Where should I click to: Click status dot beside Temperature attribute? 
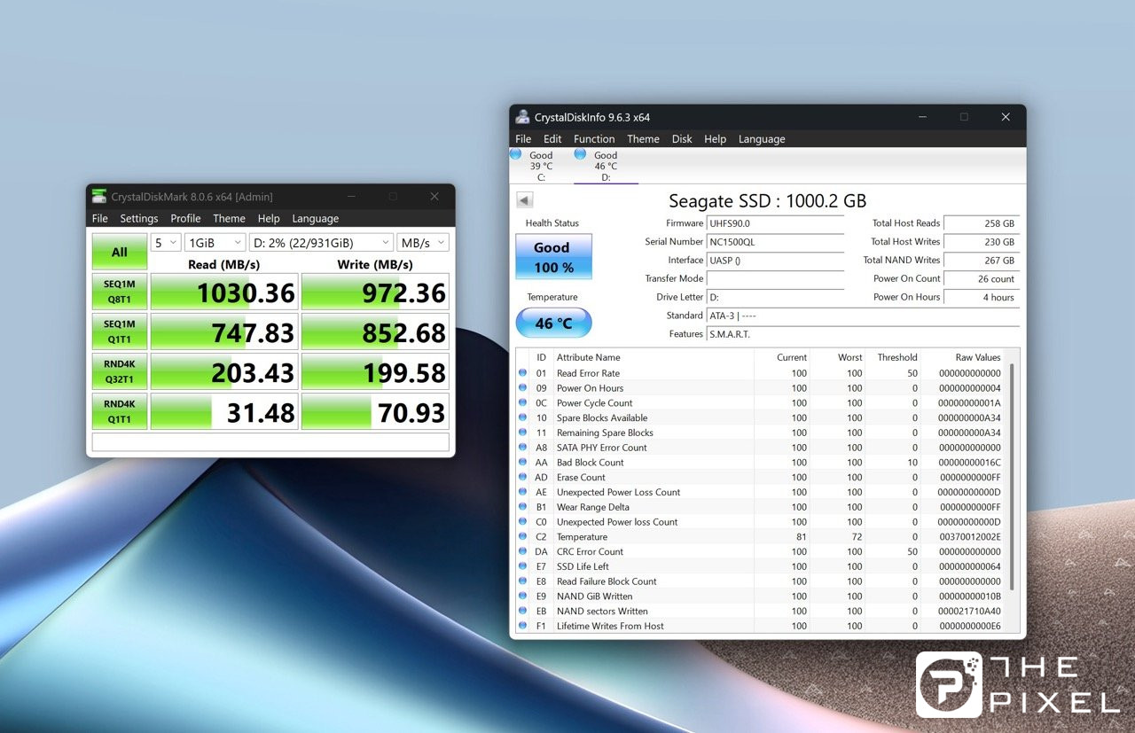[522, 537]
